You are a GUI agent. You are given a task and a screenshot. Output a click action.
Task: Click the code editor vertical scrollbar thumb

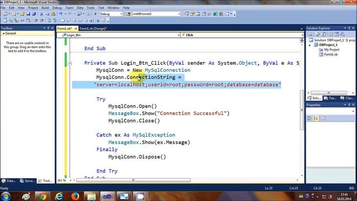click(x=302, y=110)
